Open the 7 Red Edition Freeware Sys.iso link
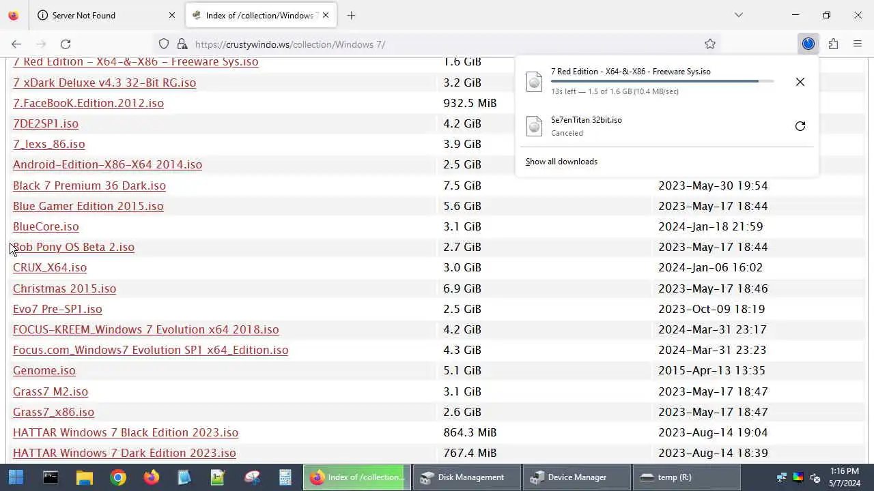Image resolution: width=874 pixels, height=491 pixels. [136, 62]
